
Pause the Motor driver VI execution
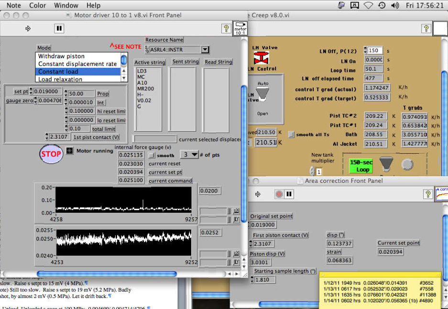pyautogui.click(x=59, y=29)
